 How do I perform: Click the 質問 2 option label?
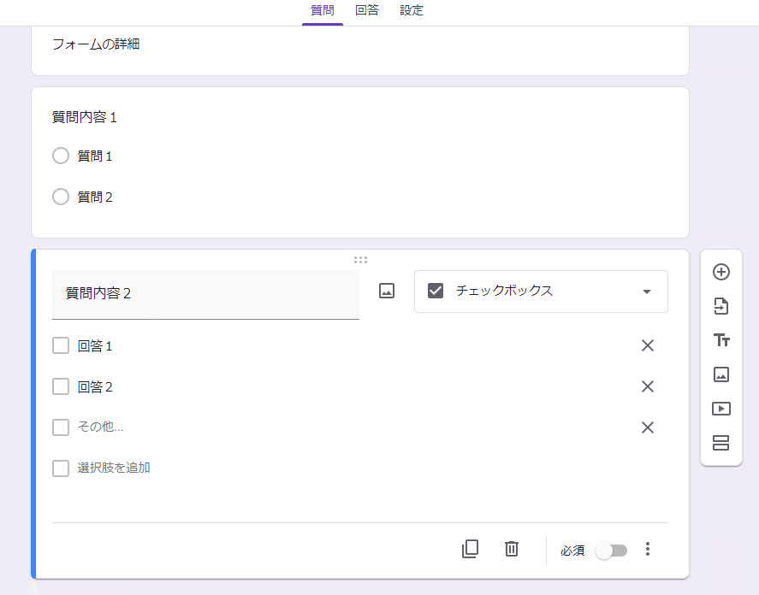pos(95,197)
